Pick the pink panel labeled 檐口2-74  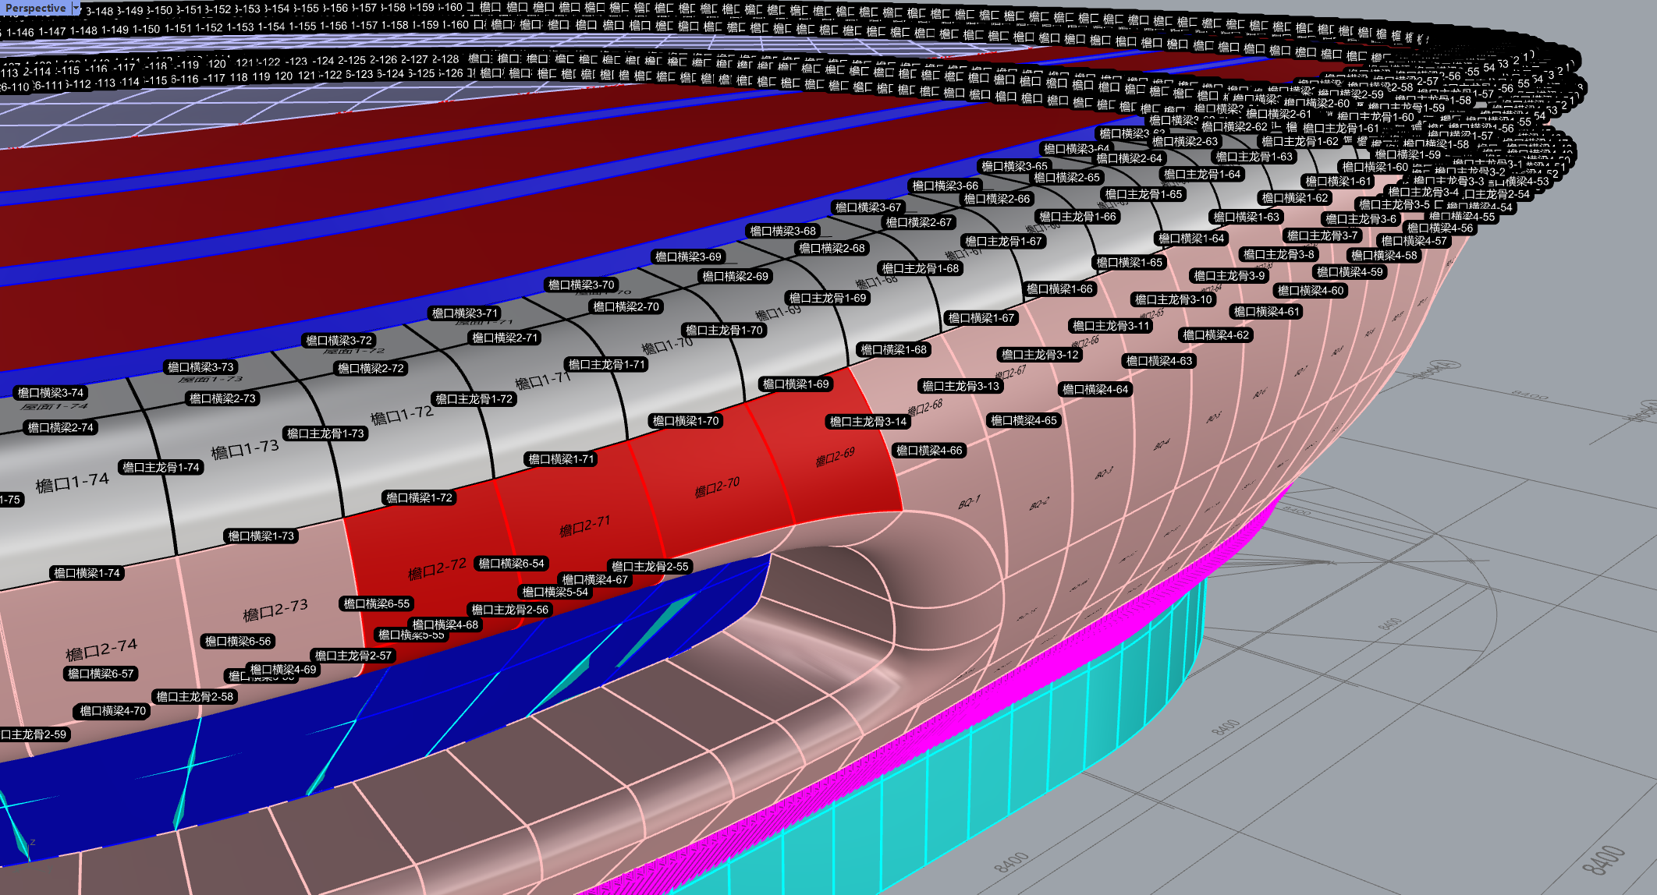tap(101, 649)
